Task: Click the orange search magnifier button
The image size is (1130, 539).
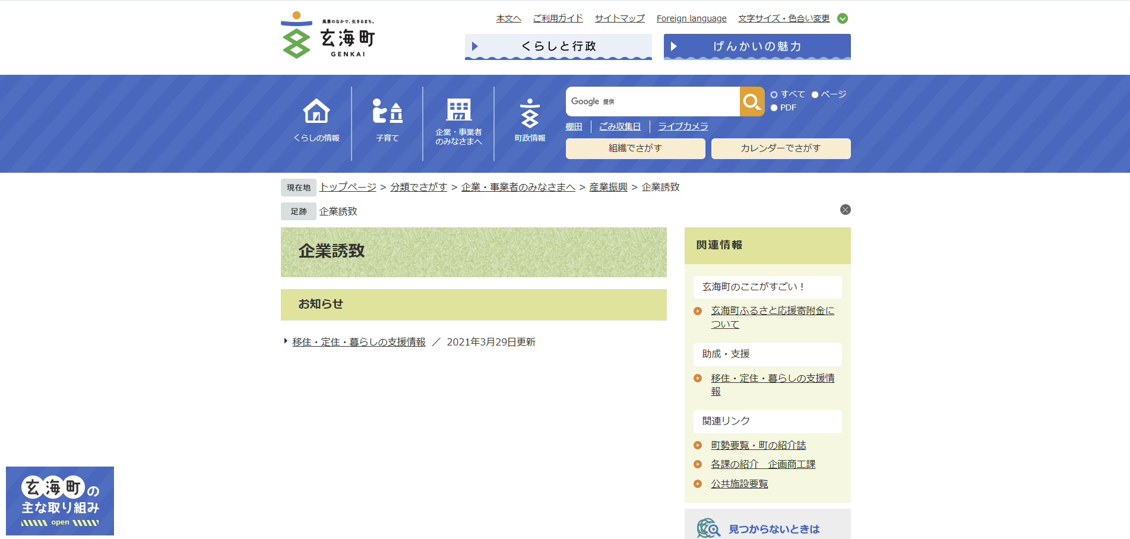Action: tap(752, 102)
